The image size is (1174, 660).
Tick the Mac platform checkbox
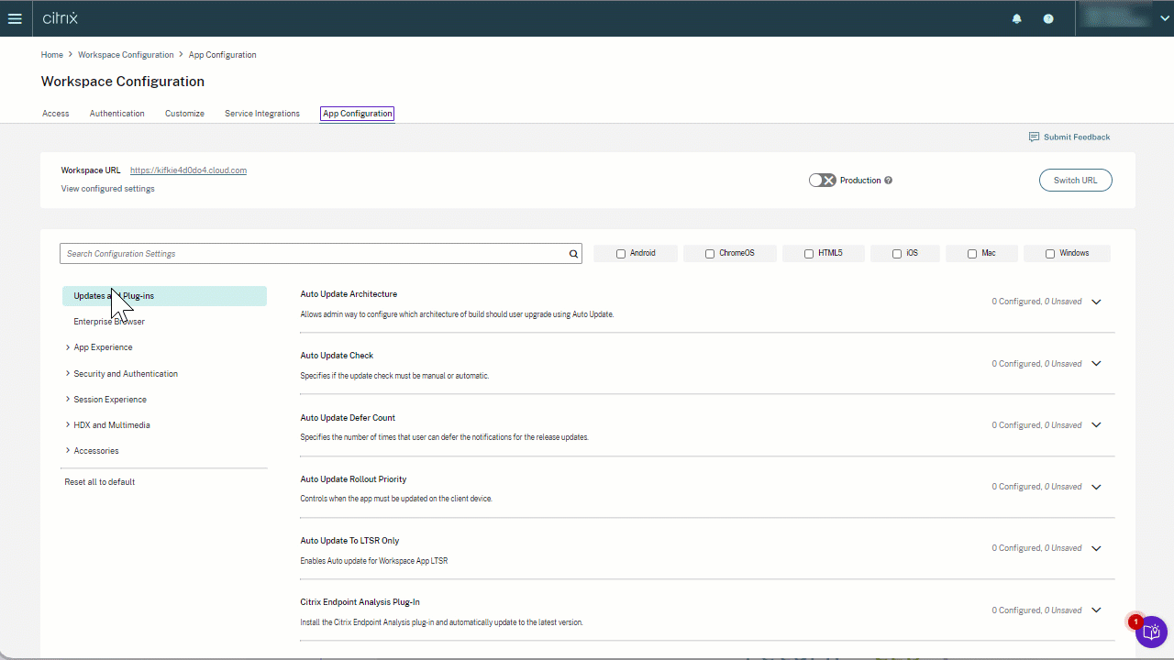[972, 254]
